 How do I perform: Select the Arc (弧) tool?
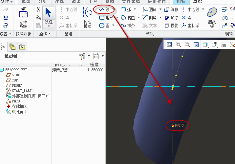tap(126, 10)
